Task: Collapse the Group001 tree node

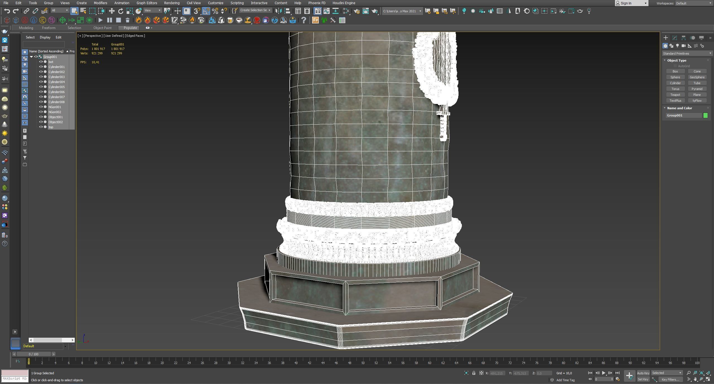Action: tap(32, 57)
